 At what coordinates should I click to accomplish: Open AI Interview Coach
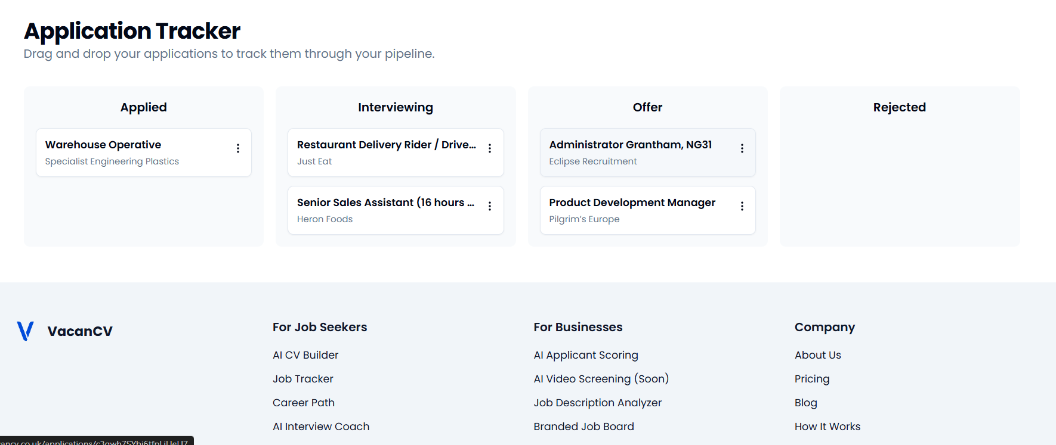coord(320,427)
